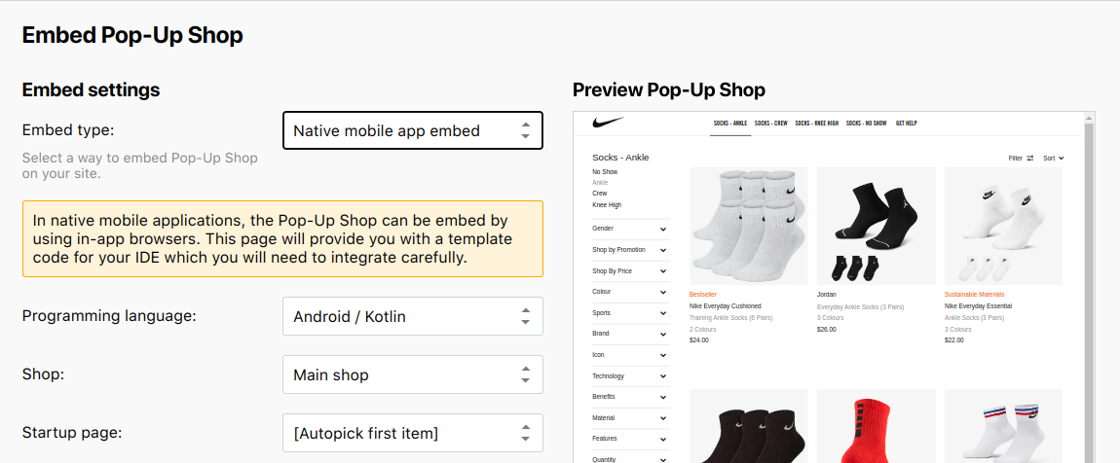Image resolution: width=1120 pixels, height=463 pixels.
Task: Expand the Shop By Price filter
Action: (629, 271)
